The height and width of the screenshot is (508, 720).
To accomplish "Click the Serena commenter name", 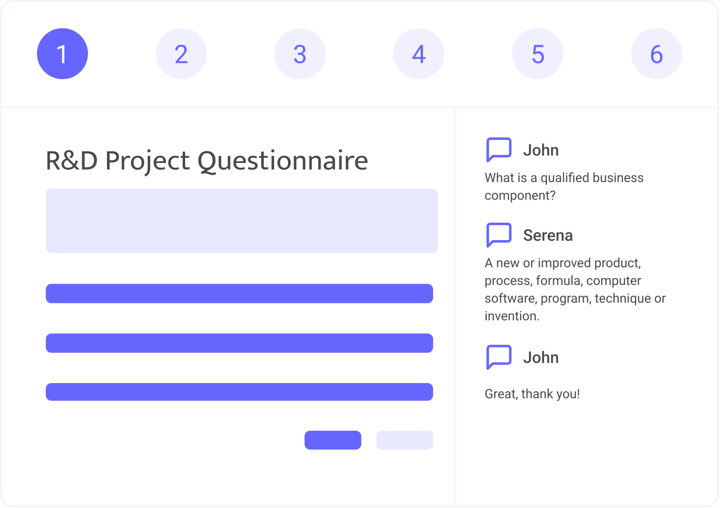I will coord(548,235).
